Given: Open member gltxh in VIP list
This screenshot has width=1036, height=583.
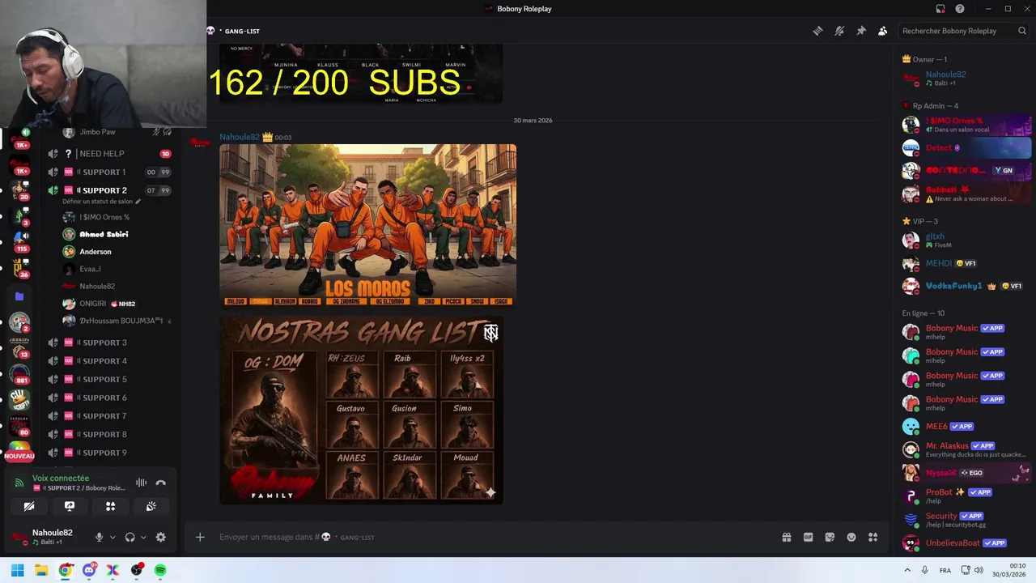Looking at the screenshot, I should [x=966, y=240].
